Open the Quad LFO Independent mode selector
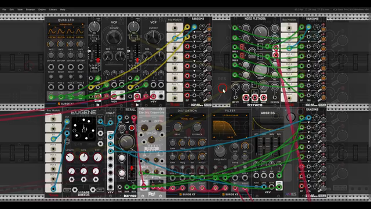Screen dimensions: 371x209 click(66, 24)
